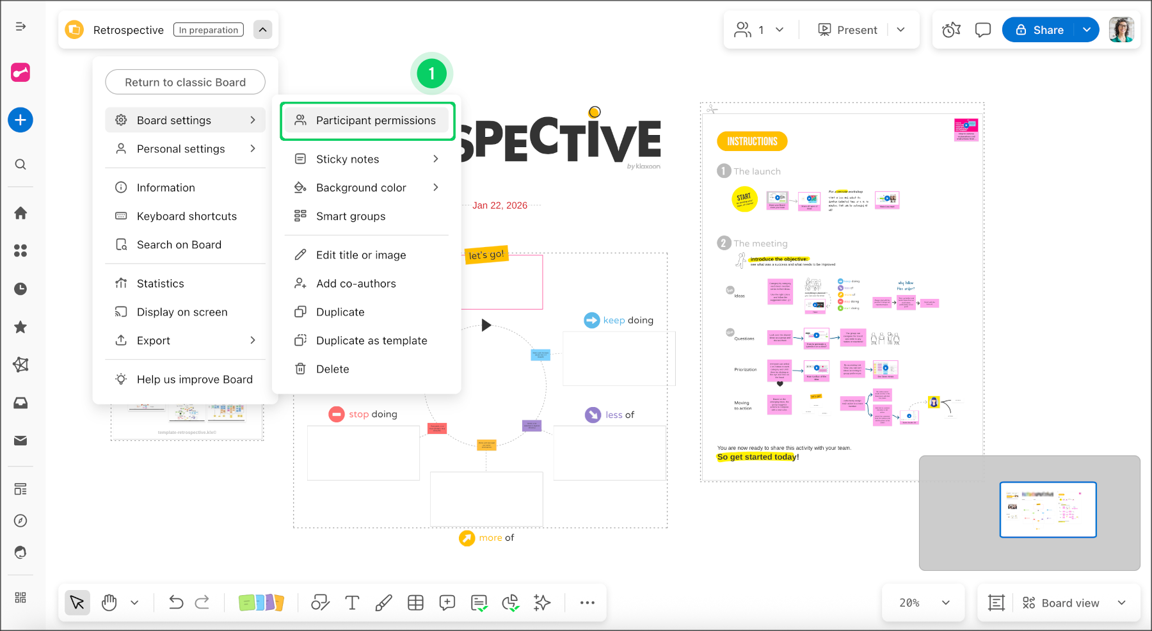Select the text tool in toolbar
The height and width of the screenshot is (631, 1152).
tap(352, 602)
